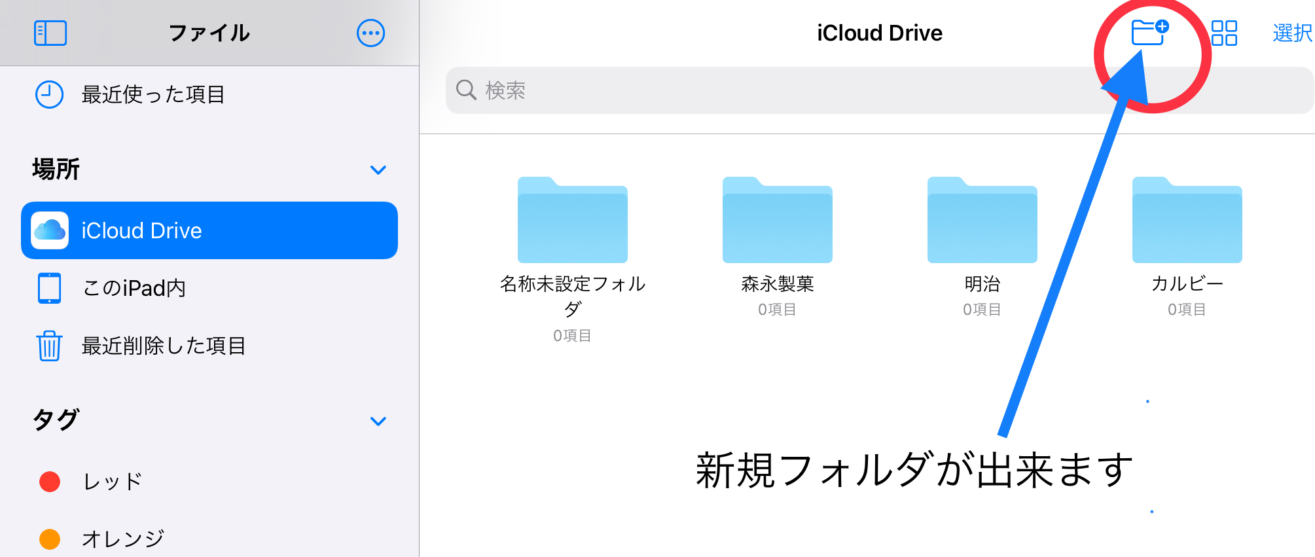
Task: Click the red tag color dot
Action: tap(50, 482)
